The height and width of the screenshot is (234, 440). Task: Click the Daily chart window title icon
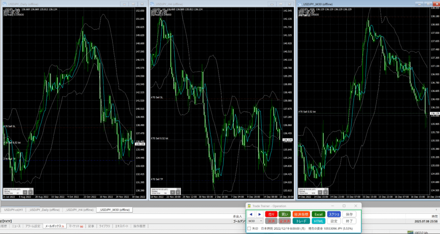pos(5,4)
